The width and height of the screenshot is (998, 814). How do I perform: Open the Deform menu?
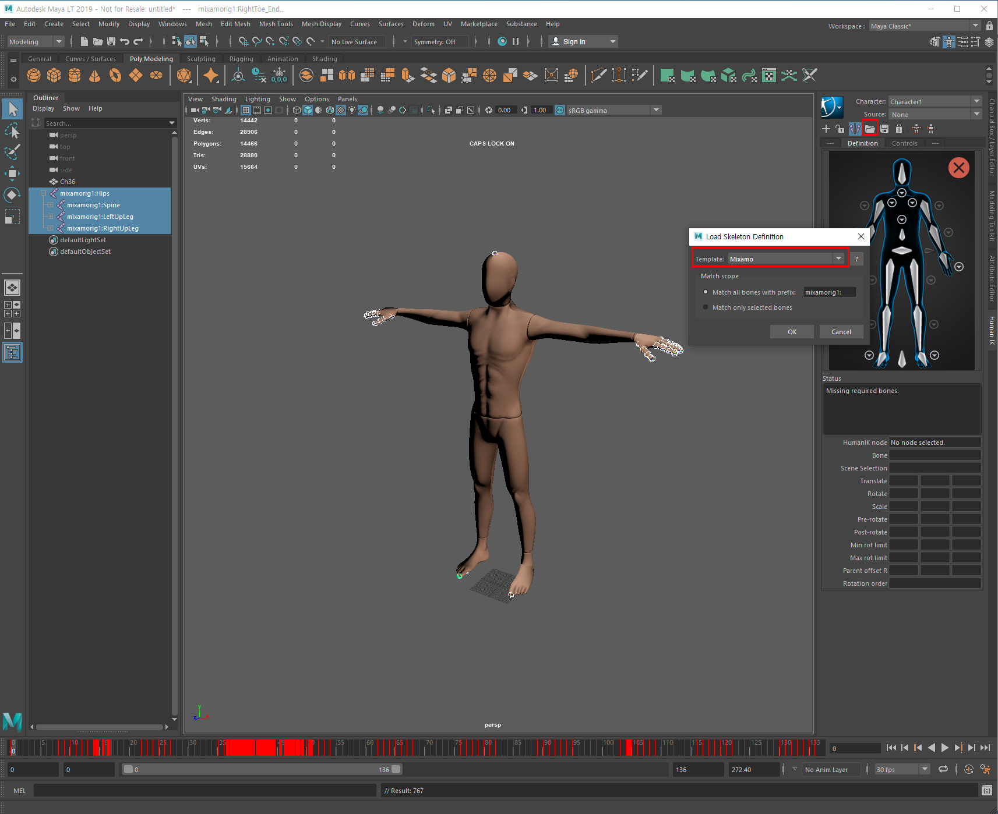point(424,24)
